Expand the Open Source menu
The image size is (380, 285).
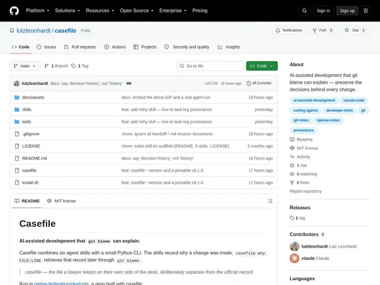point(137,11)
